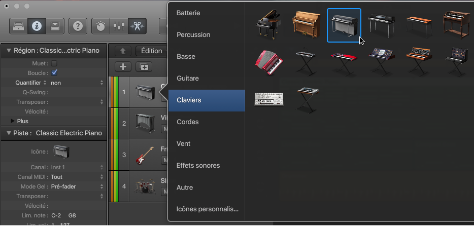The image size is (474, 226).
Task: Open the Quantifier value dropdown
Action: [77, 83]
